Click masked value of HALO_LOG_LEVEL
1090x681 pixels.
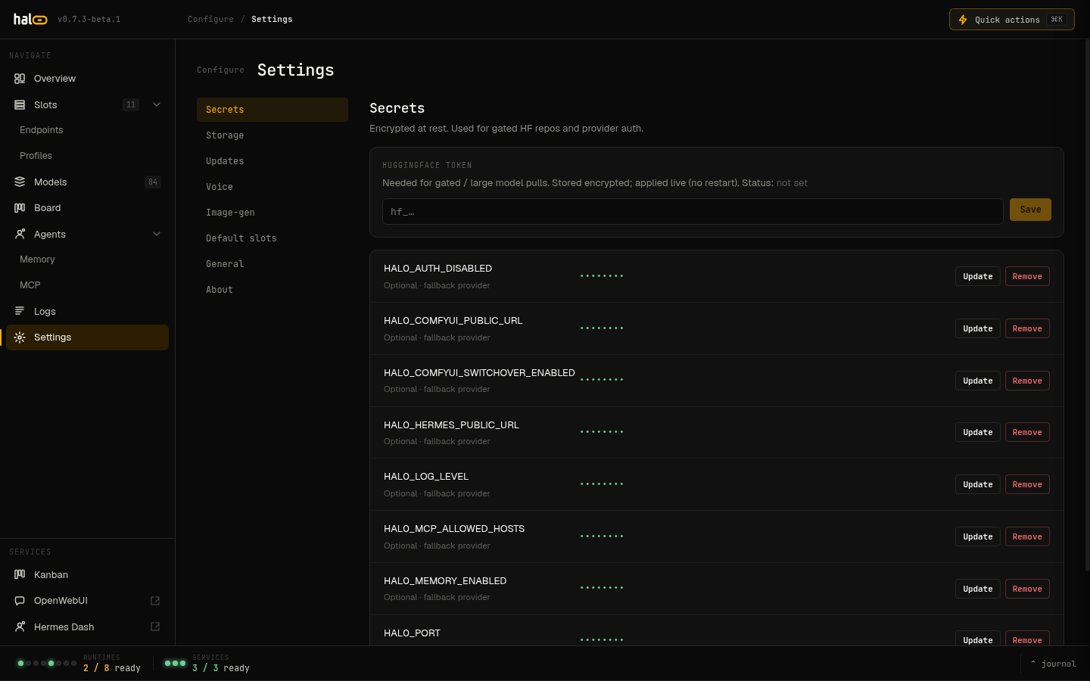[x=602, y=484]
